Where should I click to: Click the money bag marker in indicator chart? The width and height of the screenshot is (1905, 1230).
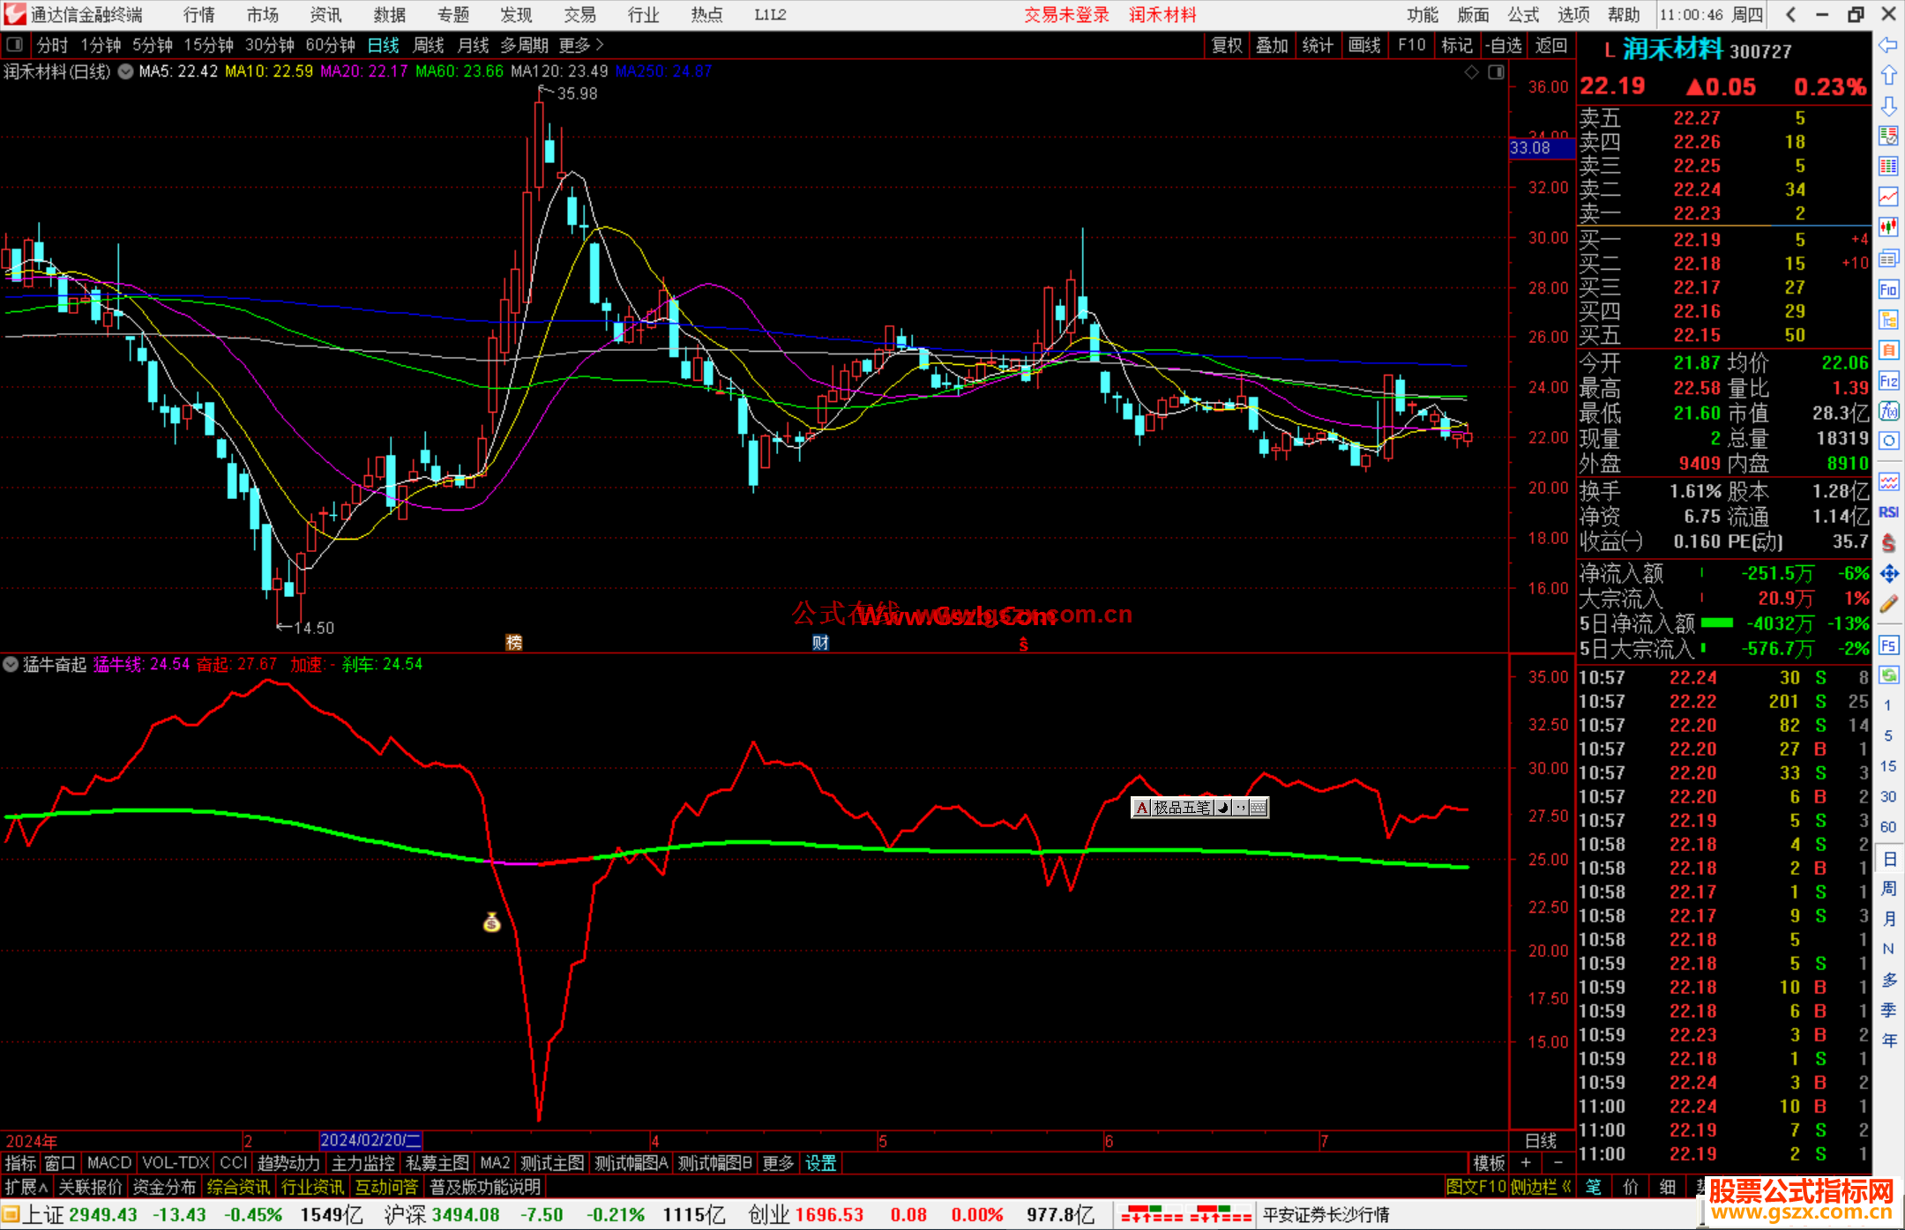point(492,923)
